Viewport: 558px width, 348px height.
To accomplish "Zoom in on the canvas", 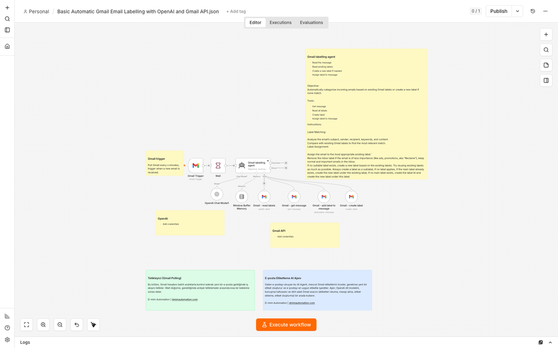I will coord(43,325).
